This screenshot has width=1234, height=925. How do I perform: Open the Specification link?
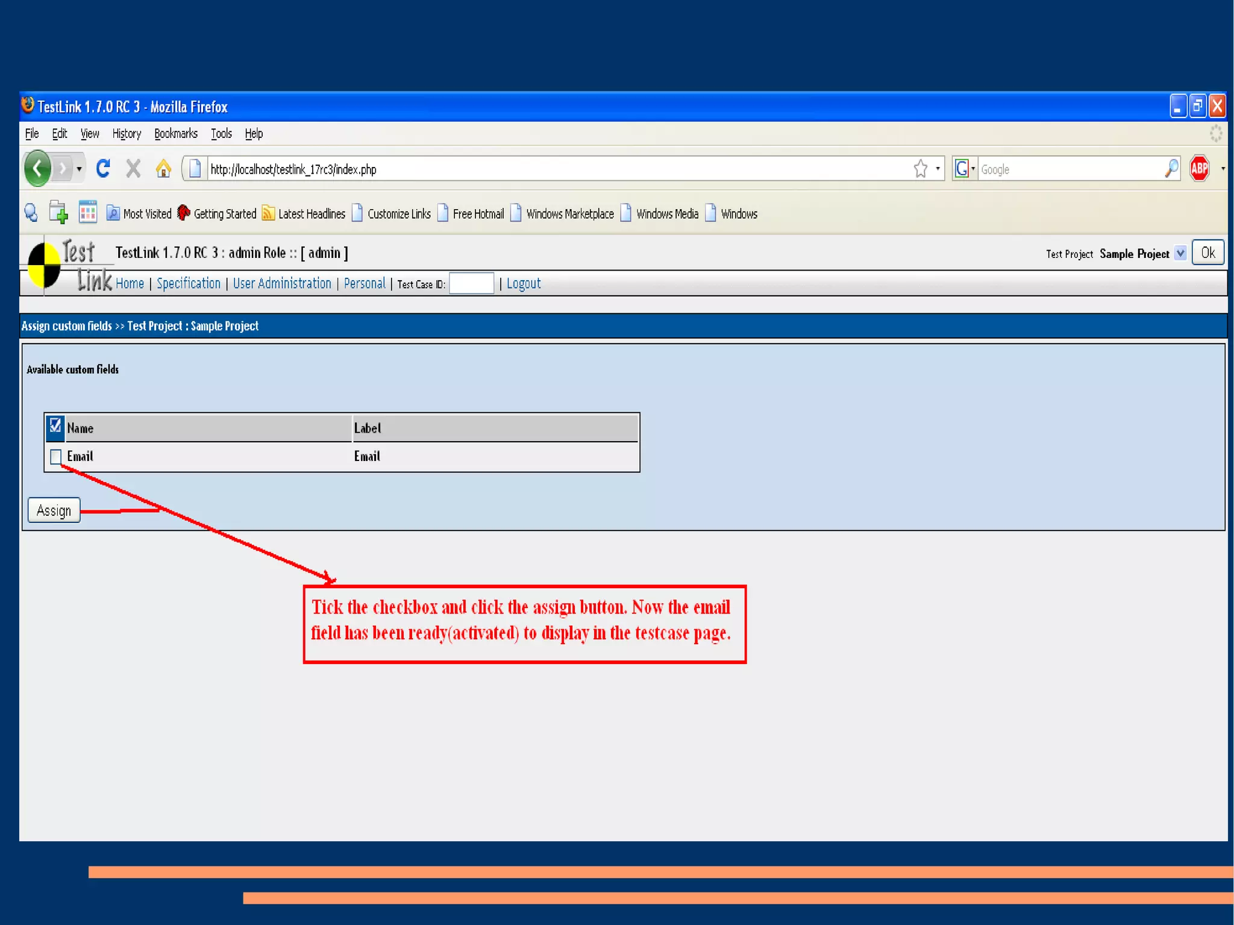pyautogui.click(x=189, y=283)
